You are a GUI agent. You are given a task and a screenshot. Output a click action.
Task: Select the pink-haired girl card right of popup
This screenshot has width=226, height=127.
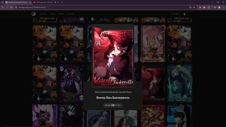(x=153, y=44)
